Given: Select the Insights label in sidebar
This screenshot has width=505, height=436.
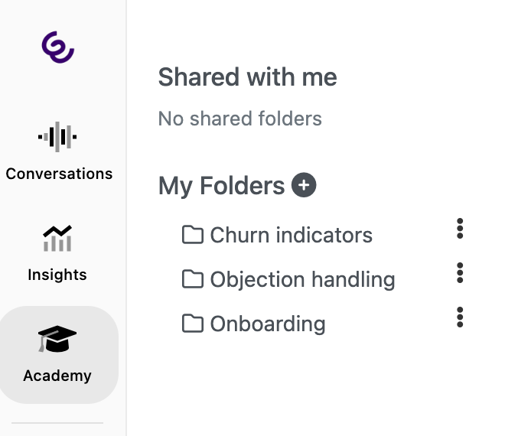Looking at the screenshot, I should (57, 275).
